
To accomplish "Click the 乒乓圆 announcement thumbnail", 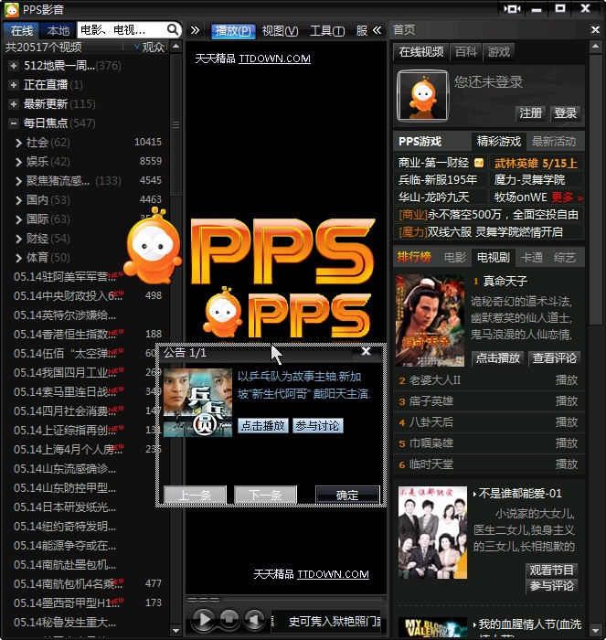I will 197,402.
